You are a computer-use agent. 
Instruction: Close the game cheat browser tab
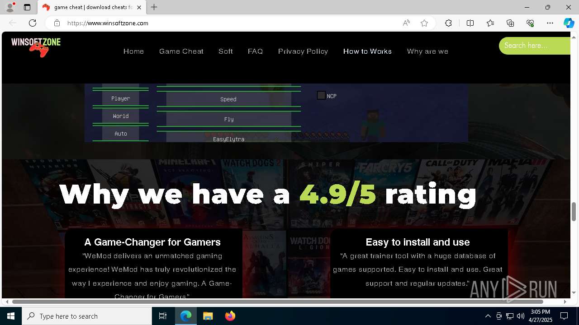pyautogui.click(x=139, y=7)
